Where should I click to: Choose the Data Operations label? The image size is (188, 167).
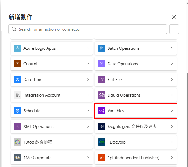pyautogui.click(x=123, y=64)
